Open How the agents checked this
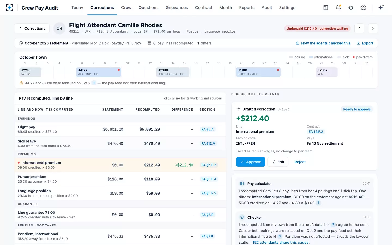The height and width of the screenshot is (245, 392). point(323,43)
